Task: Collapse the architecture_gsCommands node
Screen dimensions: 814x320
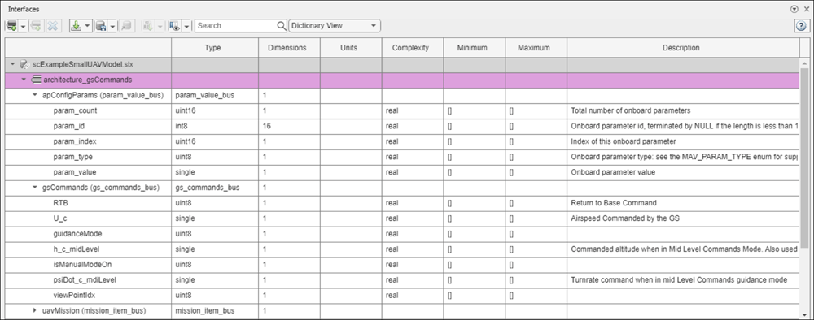Action: click(24, 80)
